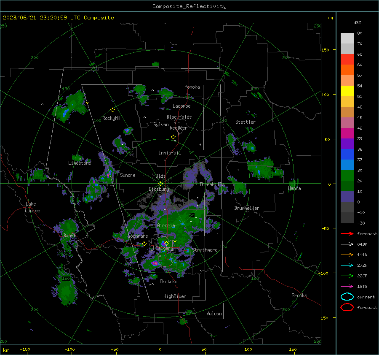Click the Airdrie label
Image resolution: width=379 pixels, height=355 pixels.
click(x=166, y=225)
